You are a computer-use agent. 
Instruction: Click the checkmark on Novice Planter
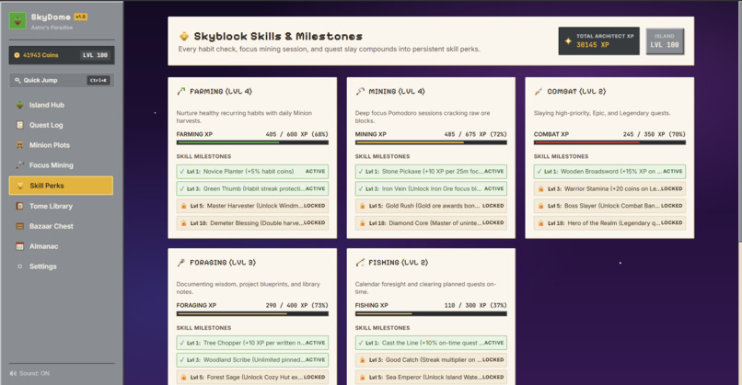[181, 172]
